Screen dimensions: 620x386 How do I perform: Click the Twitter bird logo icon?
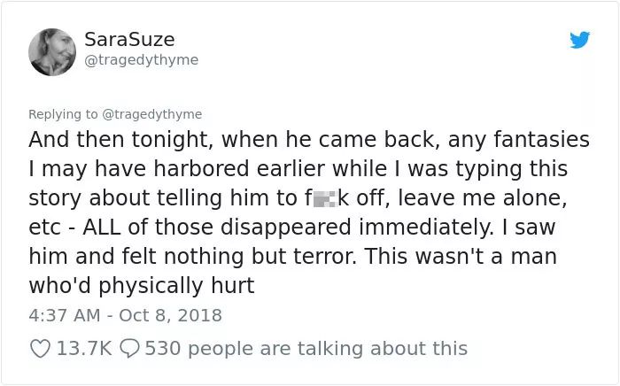click(x=579, y=40)
